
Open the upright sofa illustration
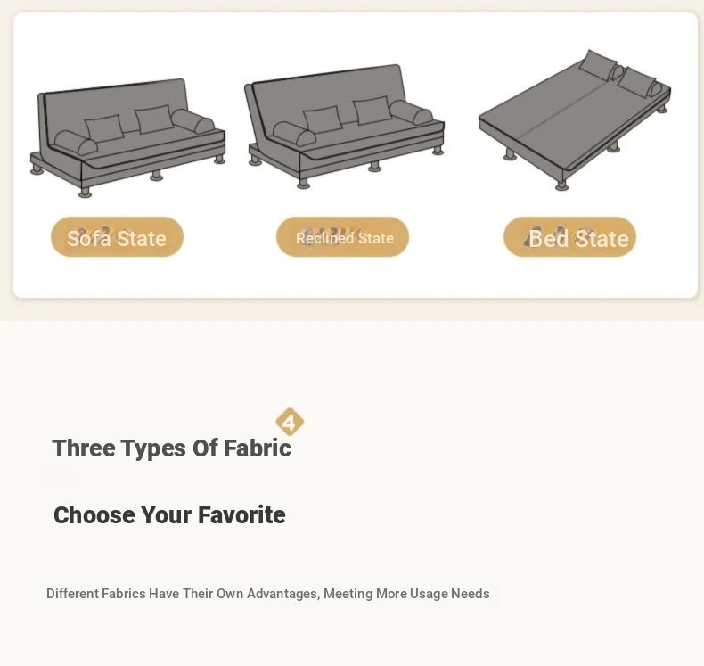127,138
